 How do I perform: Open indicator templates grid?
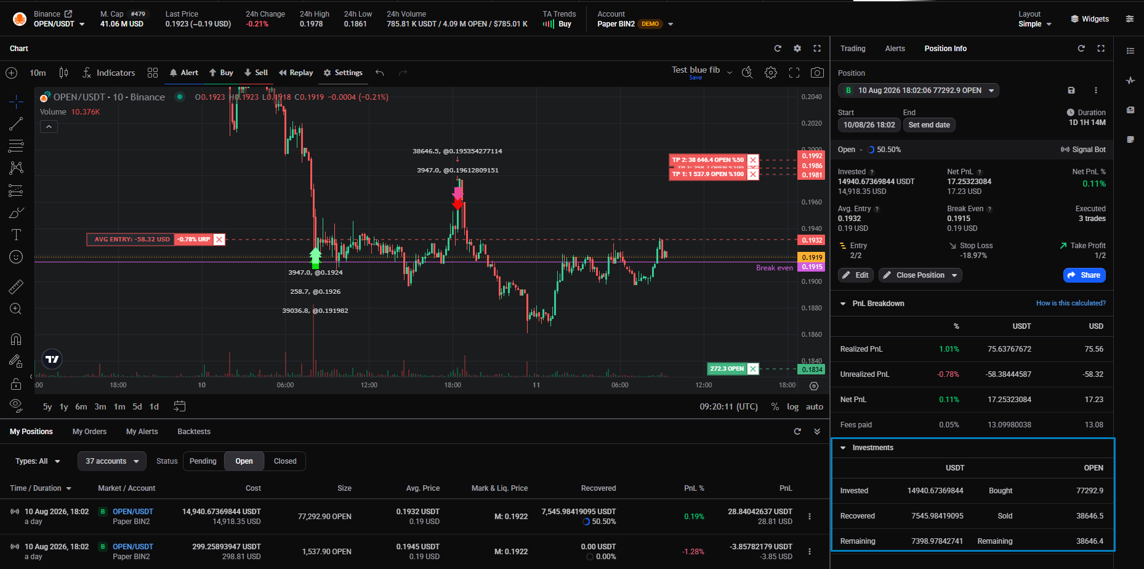[153, 73]
